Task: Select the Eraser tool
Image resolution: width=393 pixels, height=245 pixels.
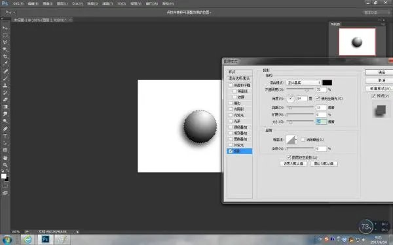Action: (5, 99)
